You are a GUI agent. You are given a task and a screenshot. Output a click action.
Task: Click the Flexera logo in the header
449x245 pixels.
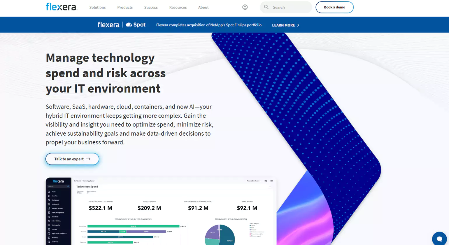pyautogui.click(x=61, y=7)
